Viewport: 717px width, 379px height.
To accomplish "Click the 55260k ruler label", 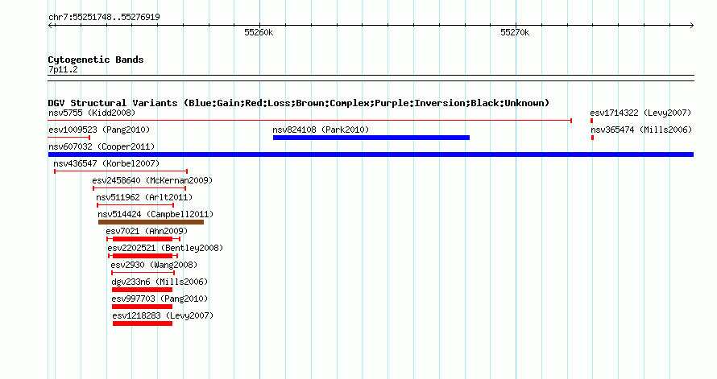I will 259,32.
